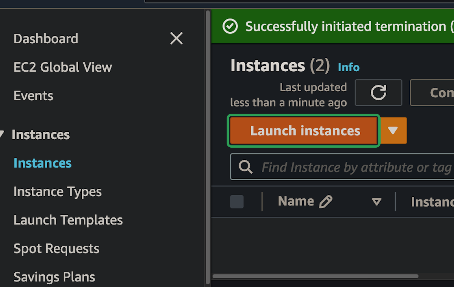Open Instance Types page
Image resolution: width=454 pixels, height=287 pixels.
[x=58, y=192]
